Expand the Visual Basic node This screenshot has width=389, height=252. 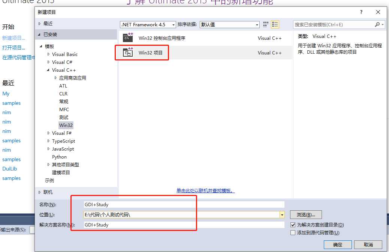pyautogui.click(x=48, y=54)
